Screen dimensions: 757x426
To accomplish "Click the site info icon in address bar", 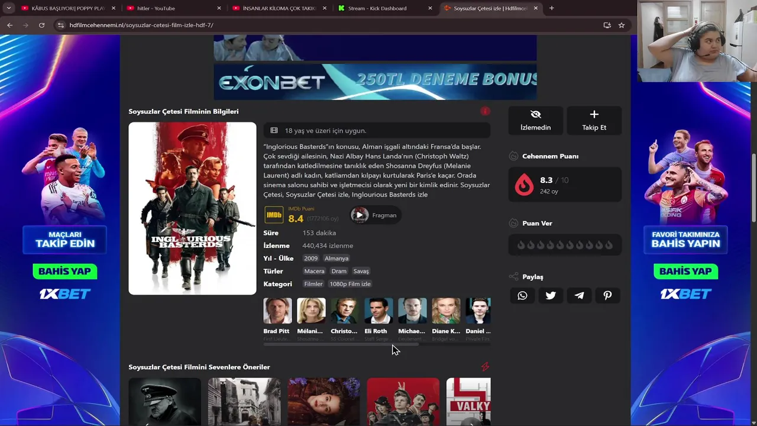I will tap(60, 25).
